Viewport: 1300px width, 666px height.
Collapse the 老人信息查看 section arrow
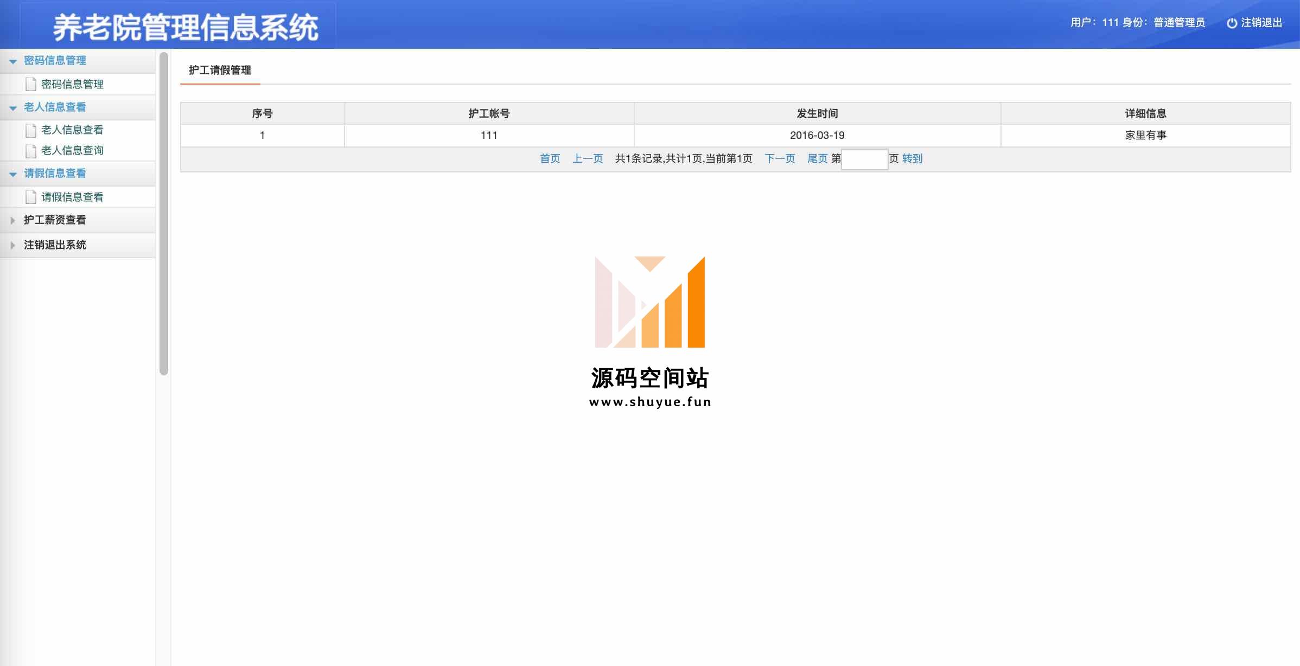click(x=13, y=108)
